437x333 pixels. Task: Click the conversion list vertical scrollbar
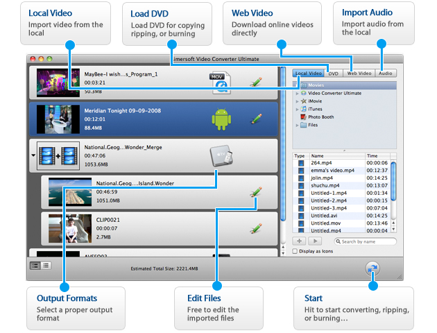pos(283,144)
